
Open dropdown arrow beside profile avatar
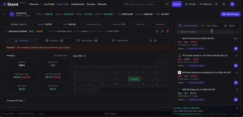click(x=237, y=4)
